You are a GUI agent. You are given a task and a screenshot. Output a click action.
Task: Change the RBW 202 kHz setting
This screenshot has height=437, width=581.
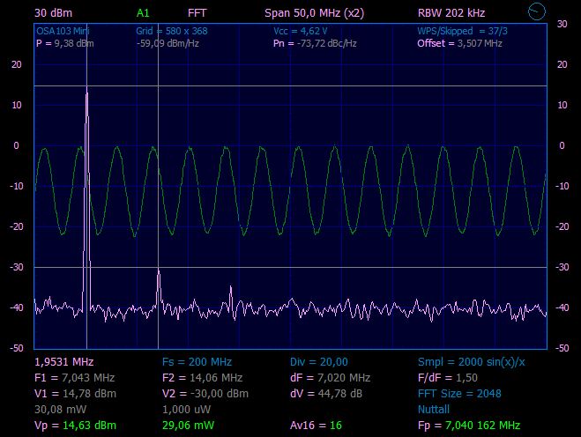point(451,13)
